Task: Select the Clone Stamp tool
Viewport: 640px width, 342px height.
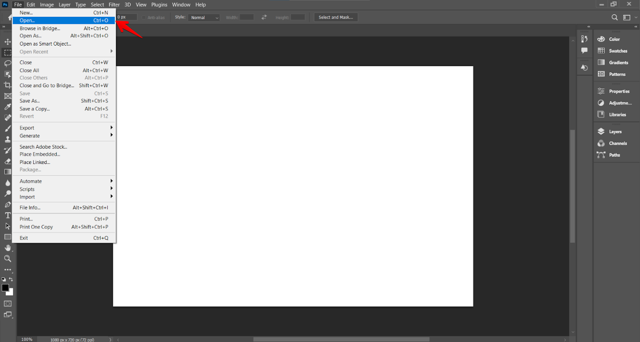Action: (x=8, y=139)
